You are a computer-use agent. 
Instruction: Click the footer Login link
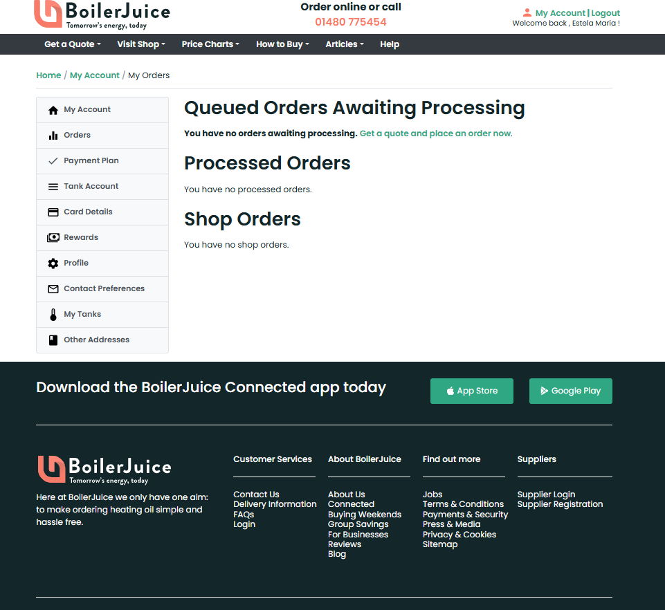[x=244, y=524]
